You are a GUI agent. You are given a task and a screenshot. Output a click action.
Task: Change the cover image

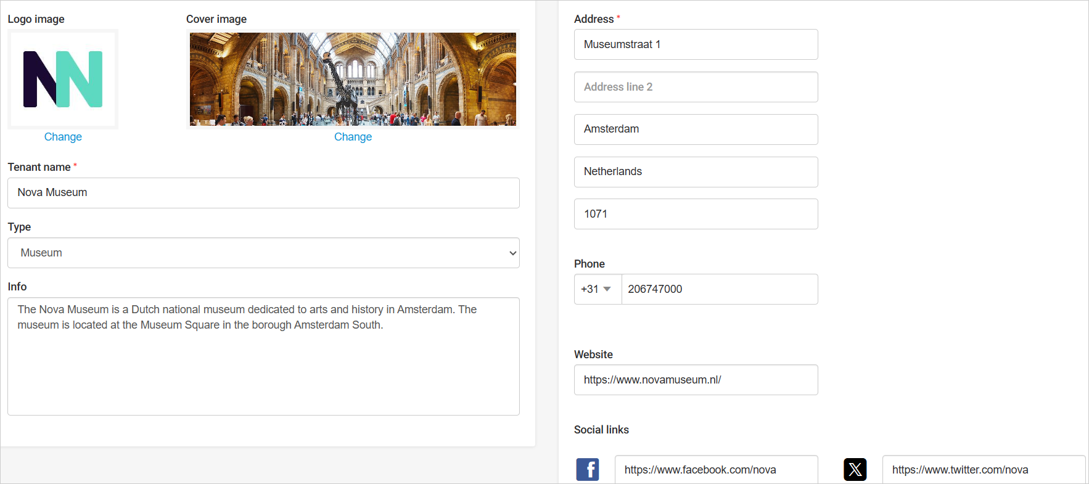(353, 137)
